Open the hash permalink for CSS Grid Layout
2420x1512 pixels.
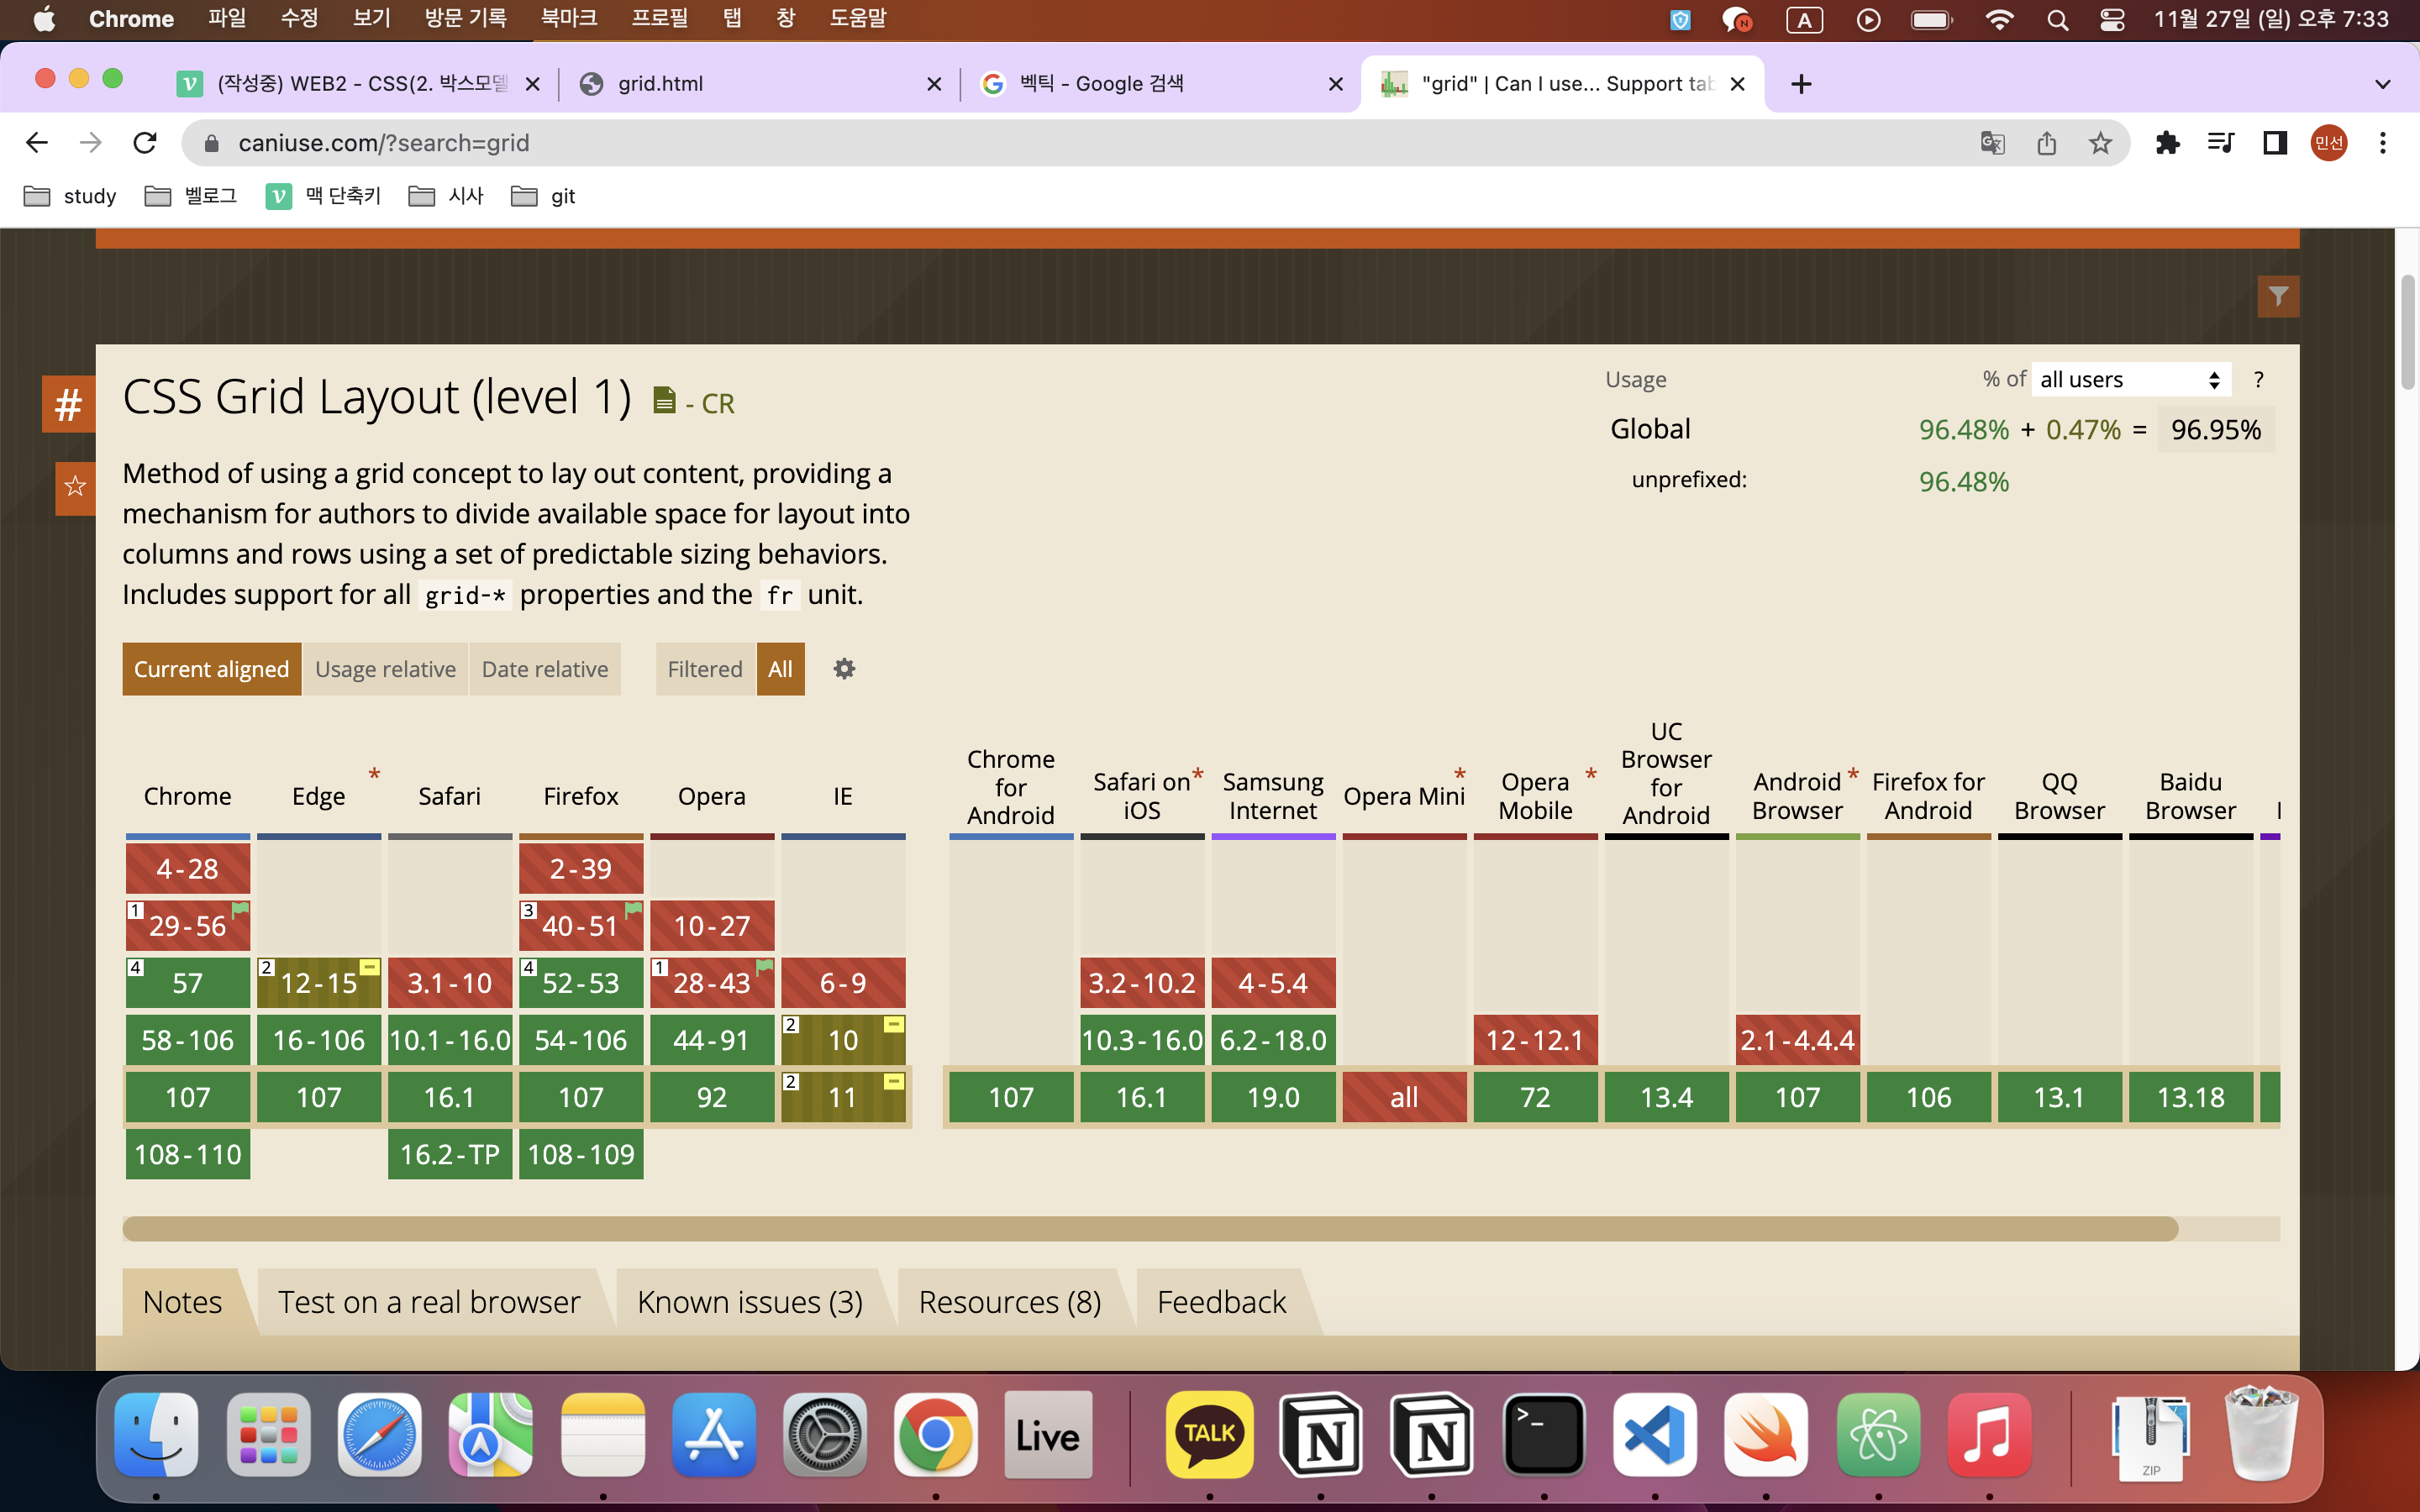pos(68,404)
